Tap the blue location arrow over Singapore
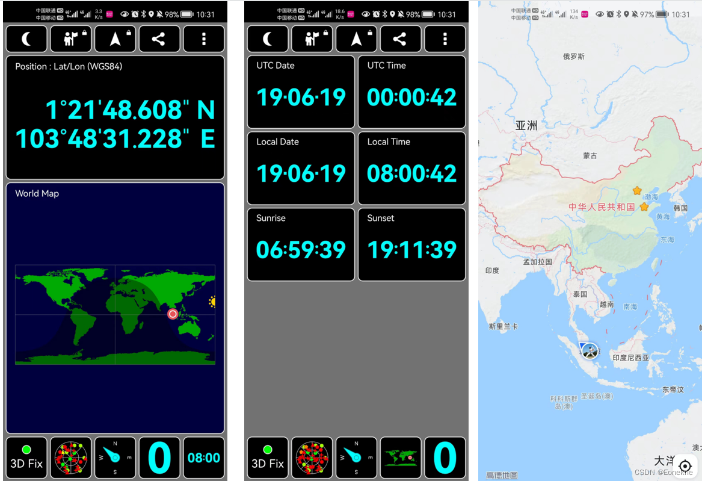This screenshot has height=481, width=702. point(588,351)
